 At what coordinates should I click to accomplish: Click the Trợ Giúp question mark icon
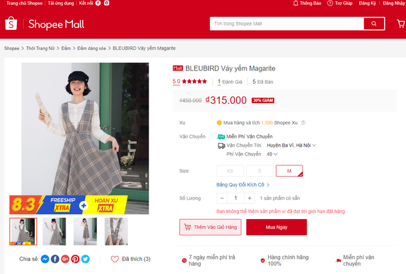point(330,3)
